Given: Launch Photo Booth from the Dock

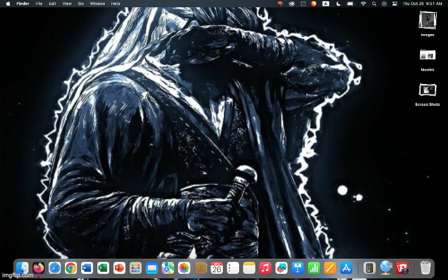Looking at the screenshot, I should click(402, 268).
